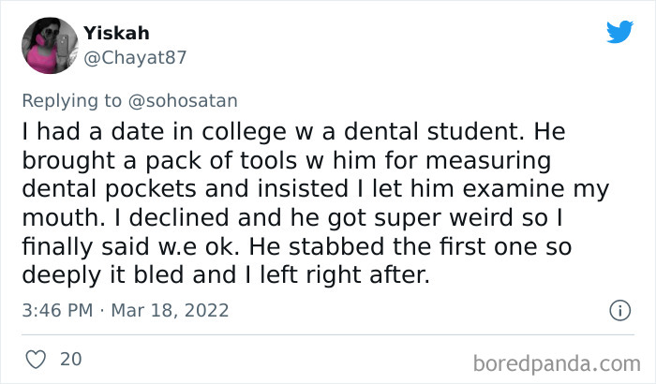
Task: Like the tweet with heart icon
Action: 35,358
